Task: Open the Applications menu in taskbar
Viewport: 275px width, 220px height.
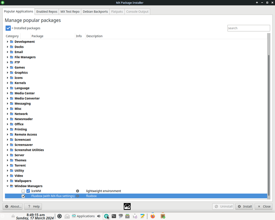Action: (83, 216)
